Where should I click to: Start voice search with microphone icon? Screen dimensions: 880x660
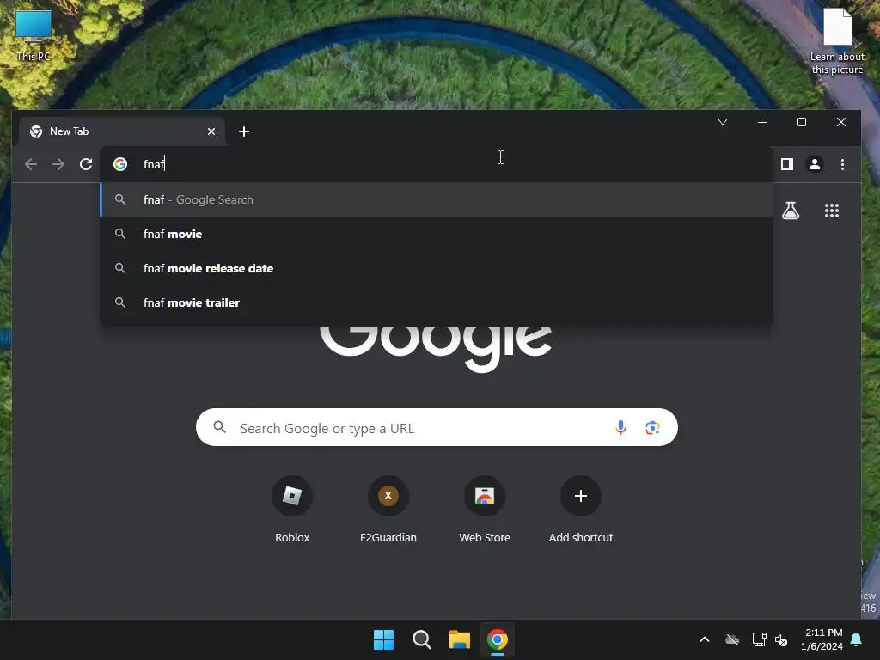[x=620, y=428]
